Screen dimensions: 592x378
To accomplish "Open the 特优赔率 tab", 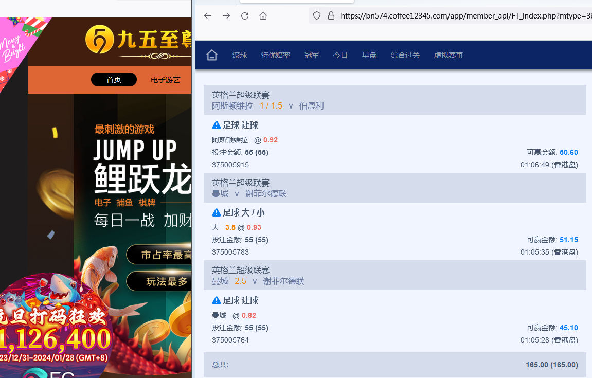I will pos(276,55).
